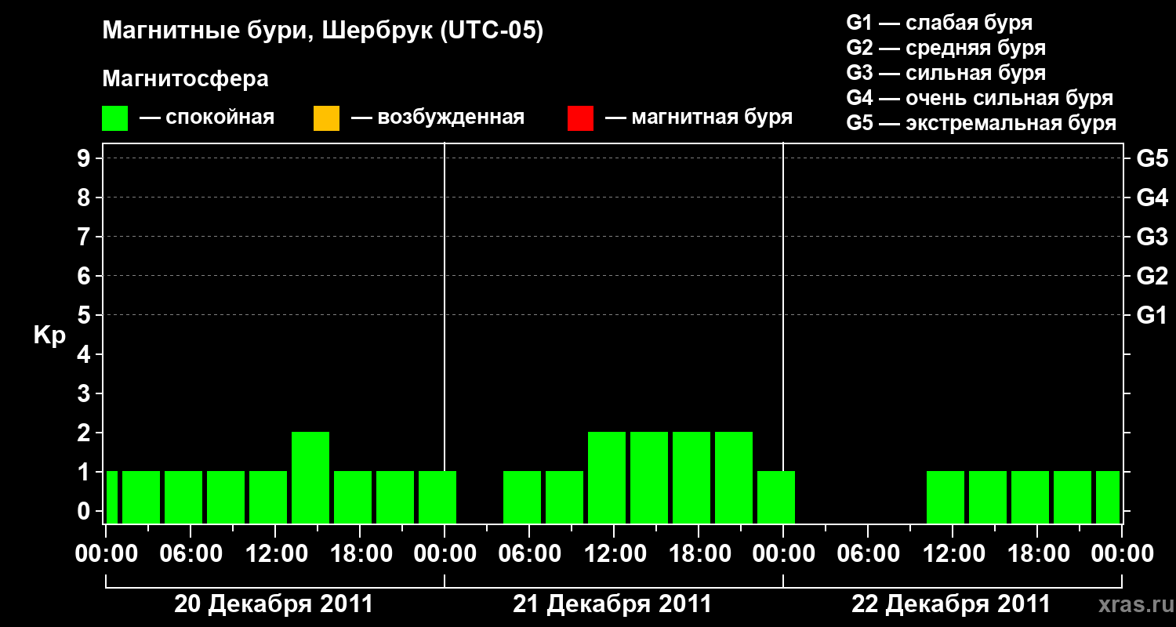Click 'G3 — сильная буря' description
The image size is (1176, 627).
click(x=946, y=73)
